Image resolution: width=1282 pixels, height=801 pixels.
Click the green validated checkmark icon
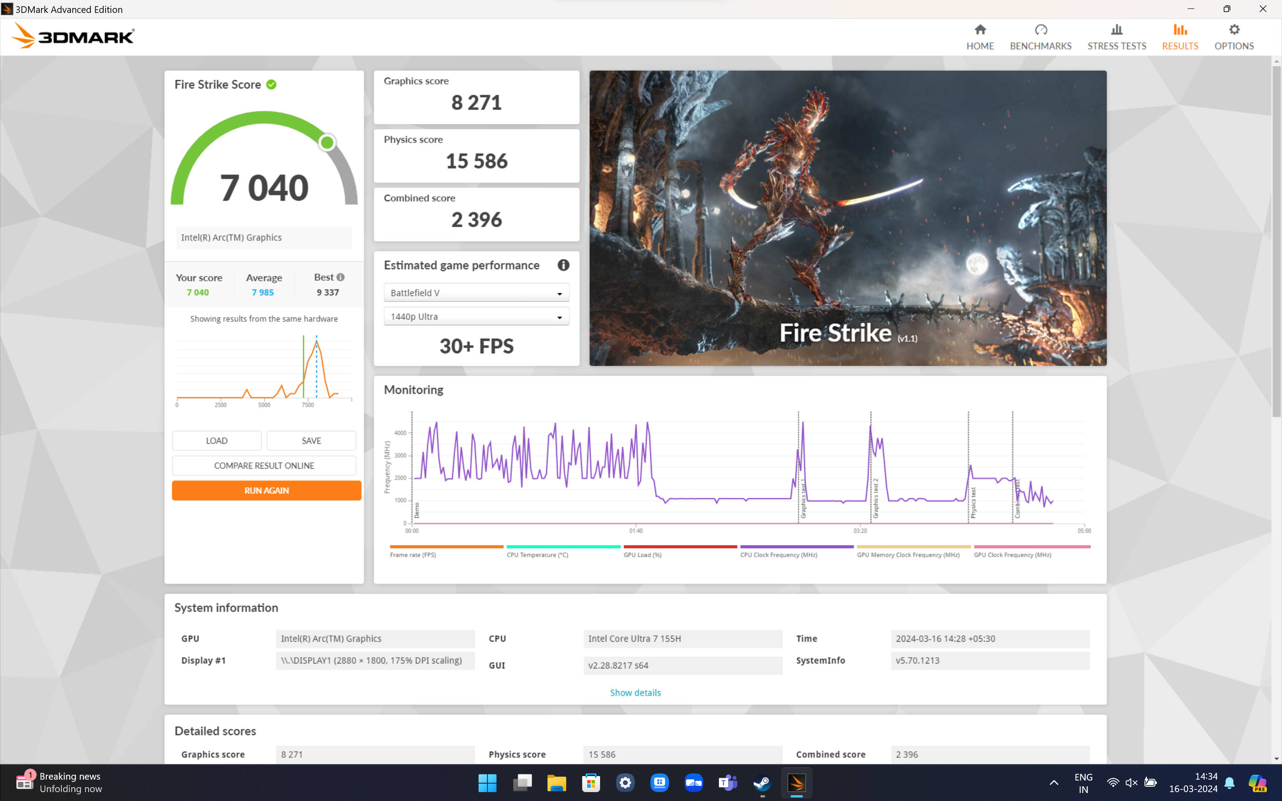(271, 84)
